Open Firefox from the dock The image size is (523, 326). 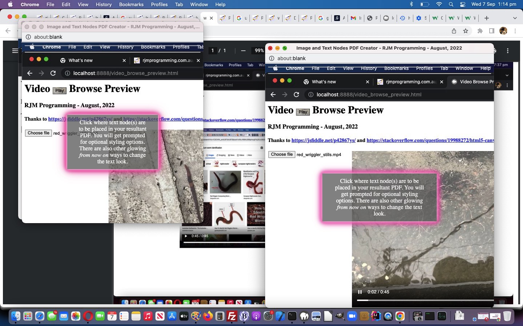coord(208,316)
